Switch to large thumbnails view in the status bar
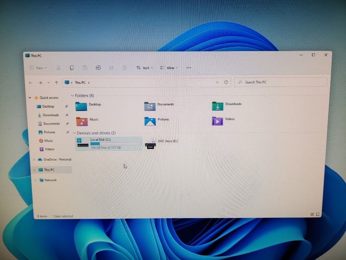The width and height of the screenshot is (346, 260). [318, 214]
